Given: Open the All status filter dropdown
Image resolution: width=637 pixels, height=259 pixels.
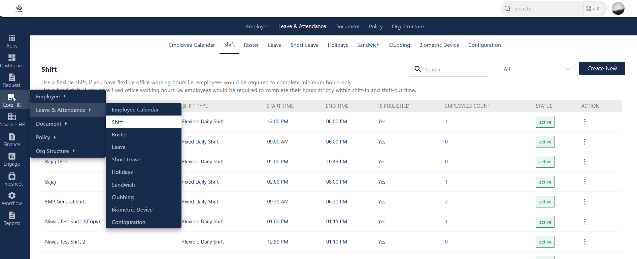Looking at the screenshot, I should [537, 69].
